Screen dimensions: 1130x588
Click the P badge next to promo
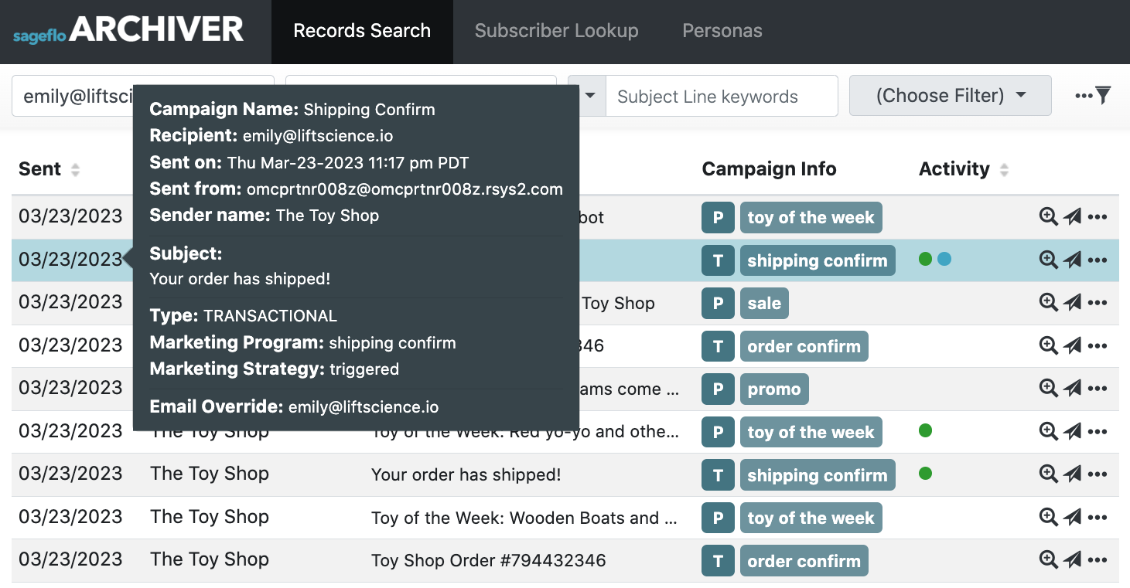point(718,389)
